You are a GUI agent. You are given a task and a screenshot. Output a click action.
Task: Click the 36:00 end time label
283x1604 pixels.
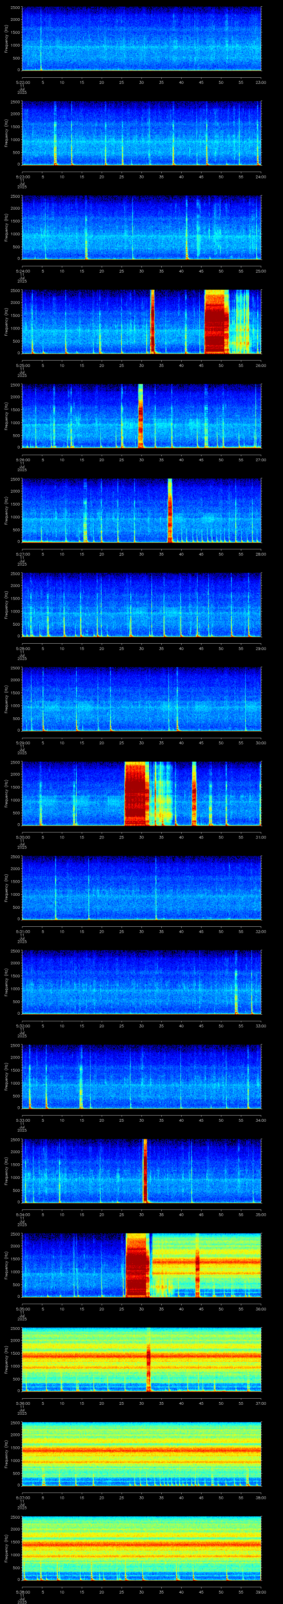[x=261, y=1309]
